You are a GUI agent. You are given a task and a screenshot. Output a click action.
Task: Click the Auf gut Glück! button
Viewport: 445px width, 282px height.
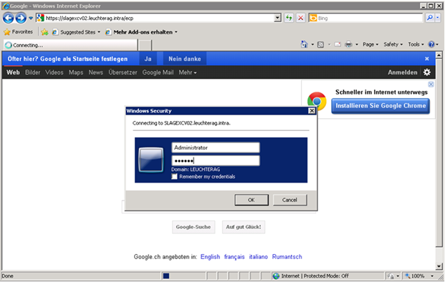(244, 227)
